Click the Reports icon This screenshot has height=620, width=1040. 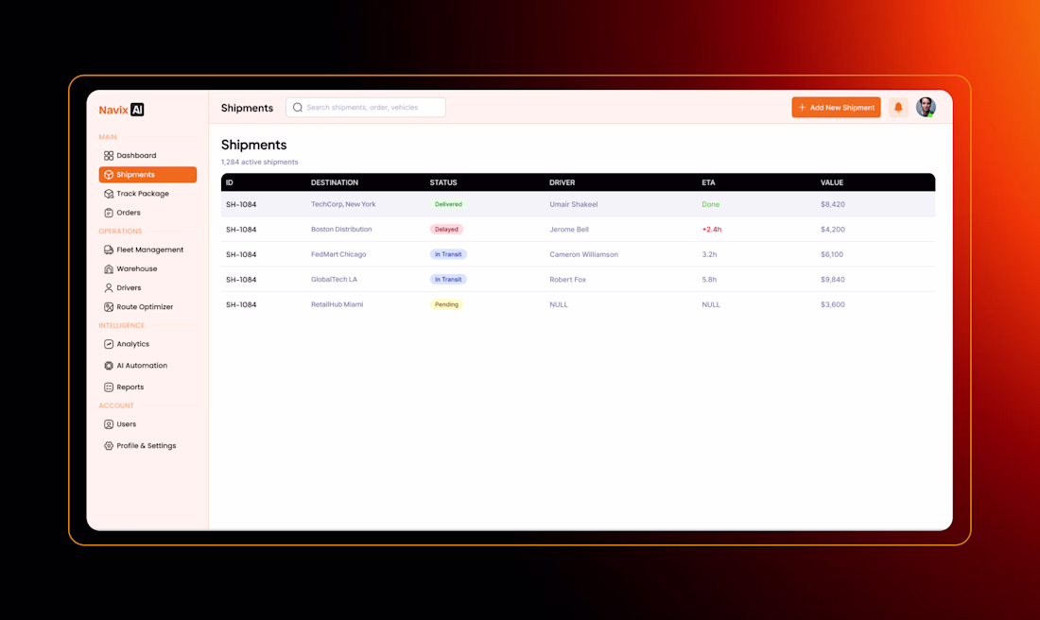point(109,387)
